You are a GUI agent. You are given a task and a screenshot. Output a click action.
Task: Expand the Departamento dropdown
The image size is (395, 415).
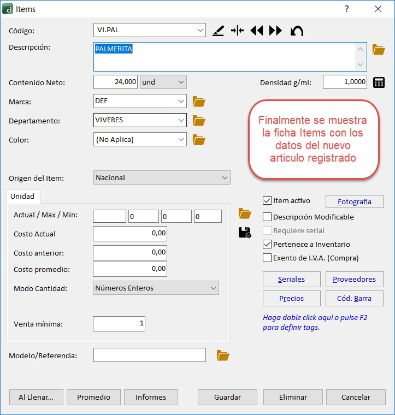[181, 120]
